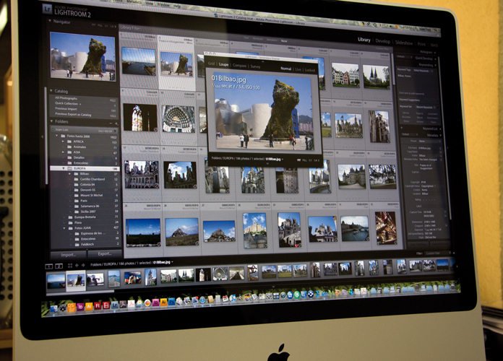Open the Custom Filter dropdown
Image resolution: width=503 pixels, height=361 pixels.
[437, 253]
